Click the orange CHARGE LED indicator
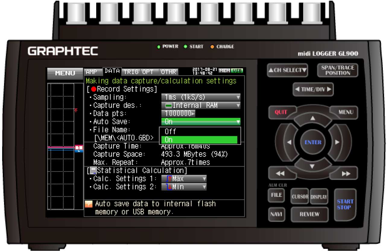The width and height of the screenshot is (387, 251). (212, 47)
